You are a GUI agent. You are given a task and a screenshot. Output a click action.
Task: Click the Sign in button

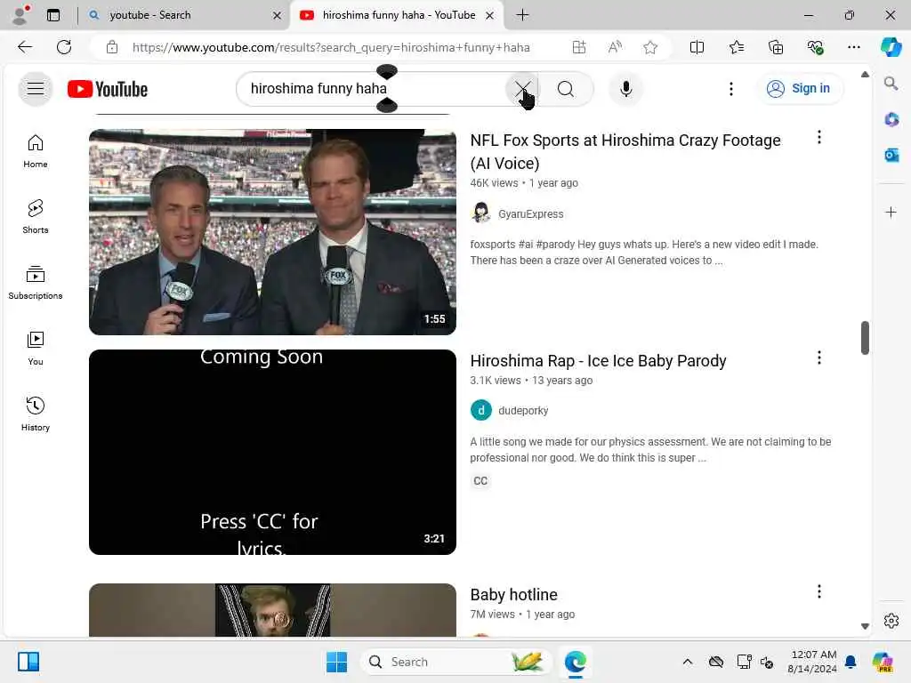[x=799, y=89]
